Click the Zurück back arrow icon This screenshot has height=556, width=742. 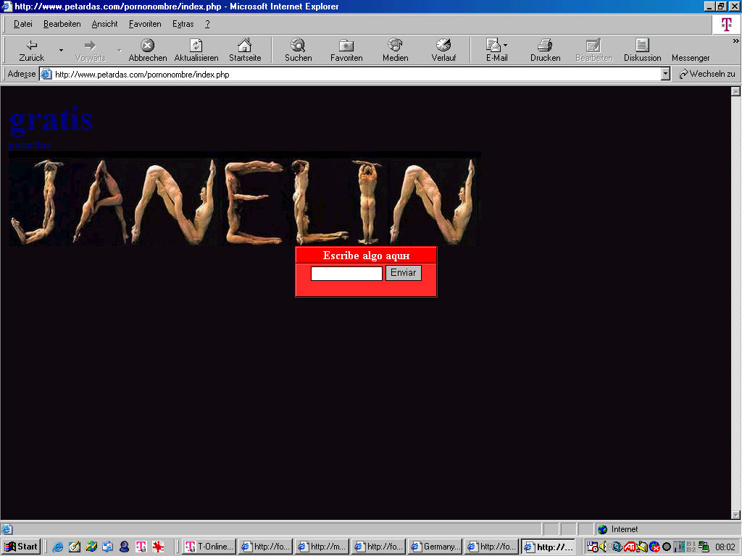[31, 46]
